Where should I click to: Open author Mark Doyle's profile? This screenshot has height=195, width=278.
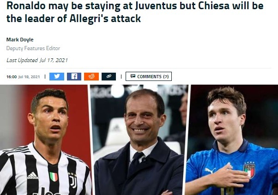[x=20, y=40]
